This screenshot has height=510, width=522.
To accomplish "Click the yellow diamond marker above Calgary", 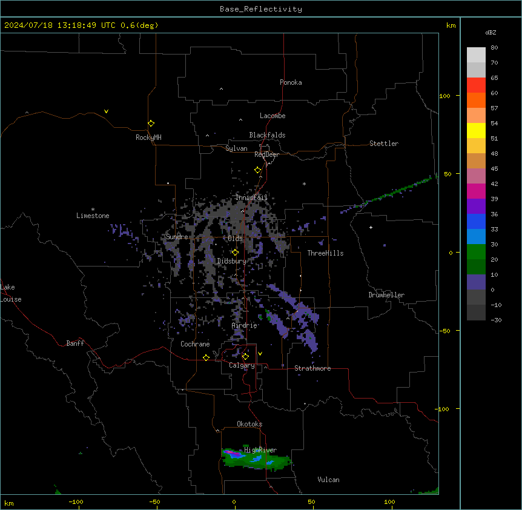I will 245,357.
